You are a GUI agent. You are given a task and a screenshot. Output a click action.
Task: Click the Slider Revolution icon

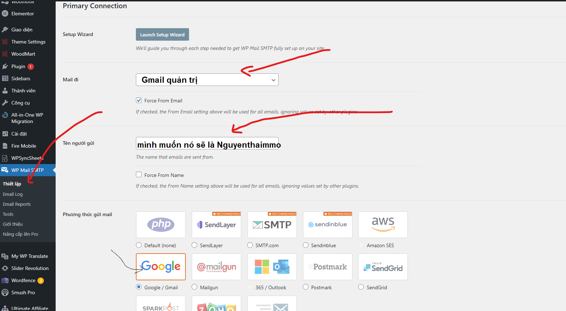click(x=5, y=268)
